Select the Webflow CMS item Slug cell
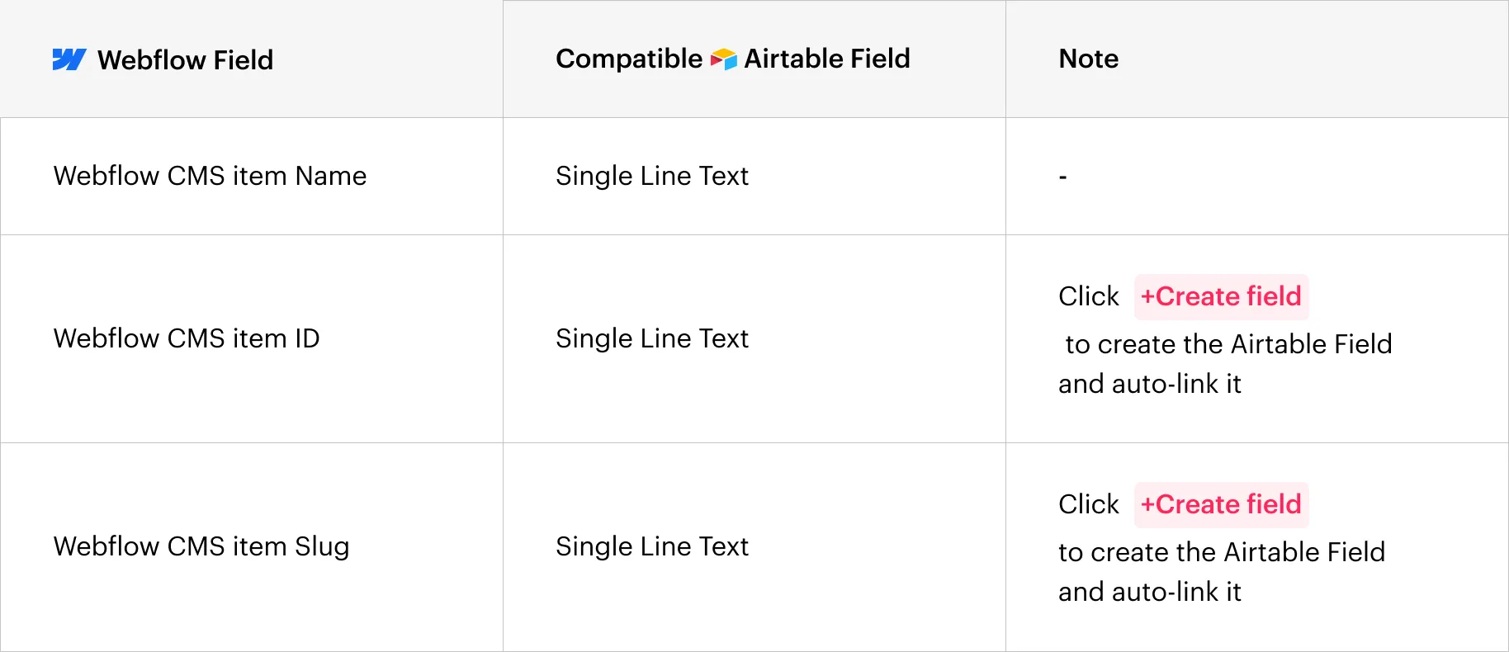Screen dimensions: 1509x652 (252, 547)
